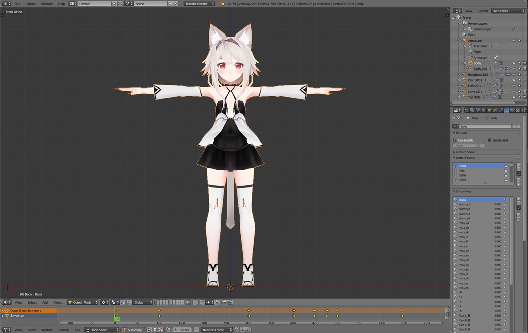Viewport: 528px width, 333px height.
Task: Open the Object Mode dropdown
Action: [83, 302]
